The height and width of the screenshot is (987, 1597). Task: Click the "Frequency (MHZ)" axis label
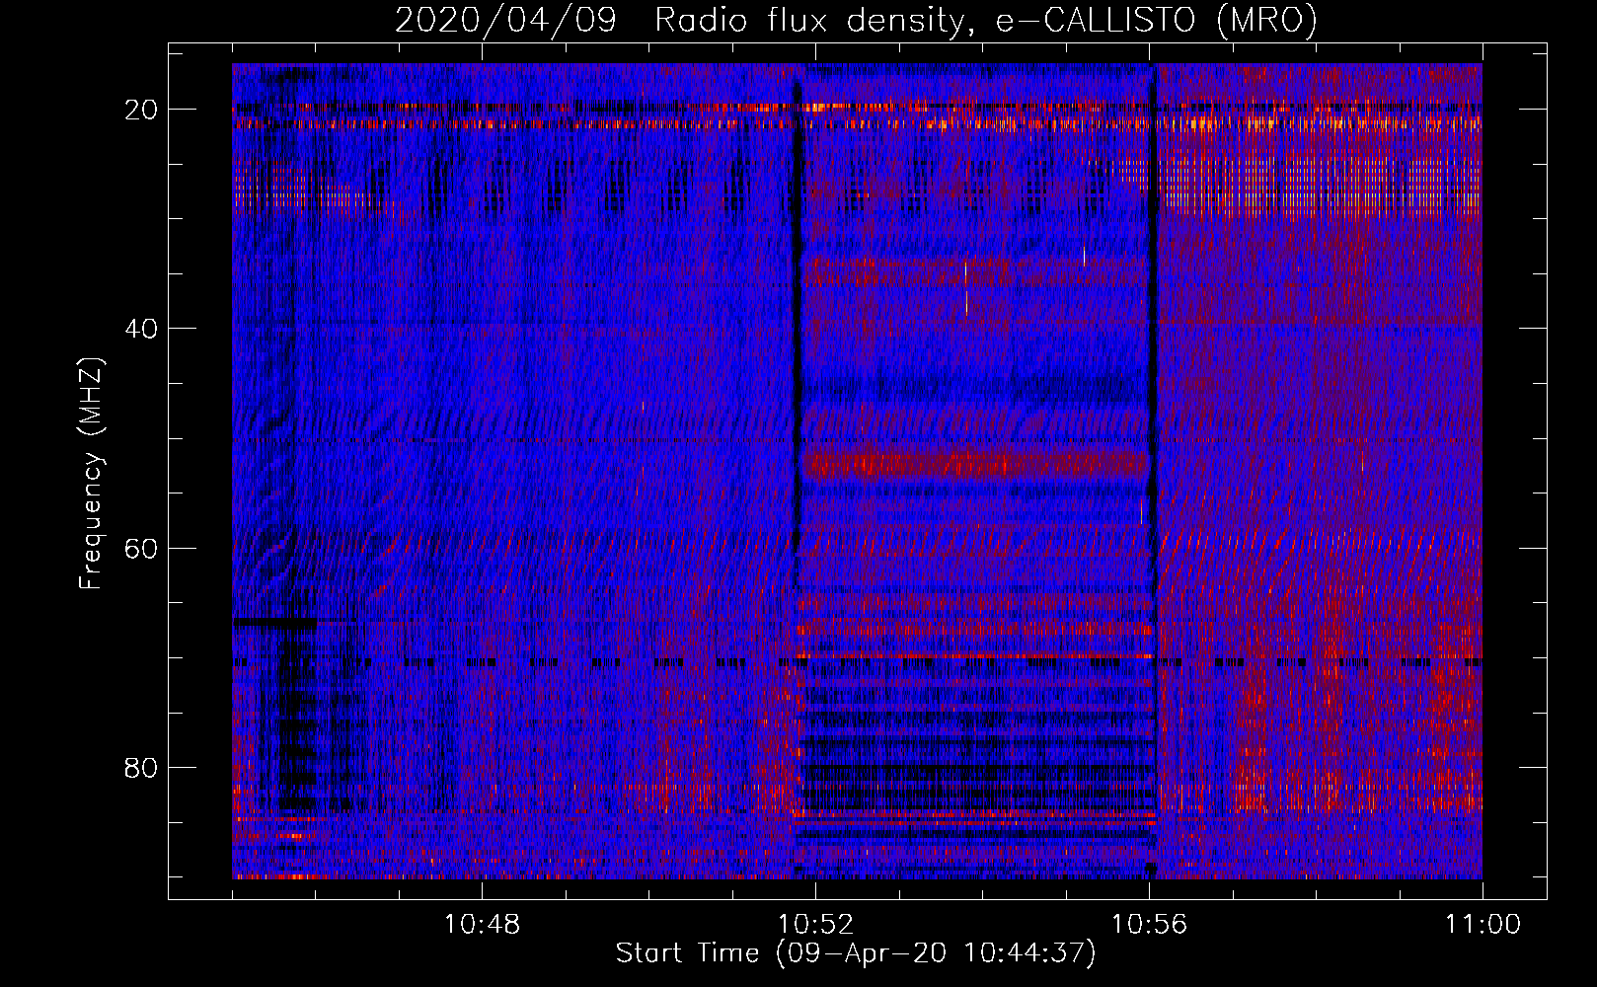(91, 474)
